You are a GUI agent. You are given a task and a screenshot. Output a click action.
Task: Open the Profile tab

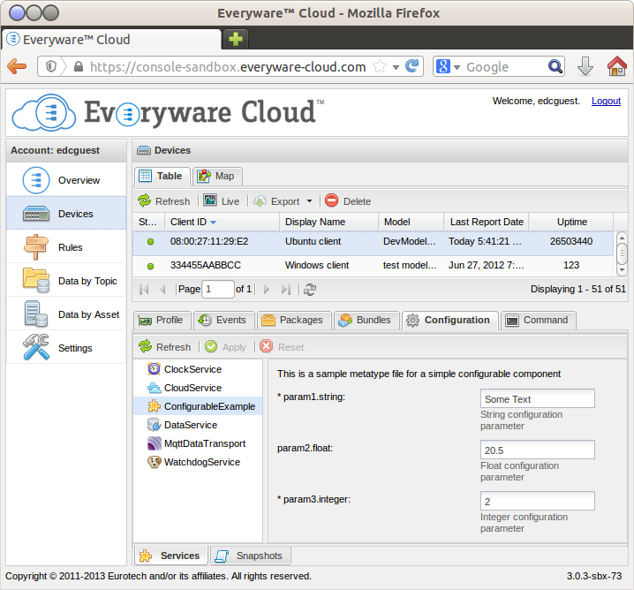click(162, 321)
